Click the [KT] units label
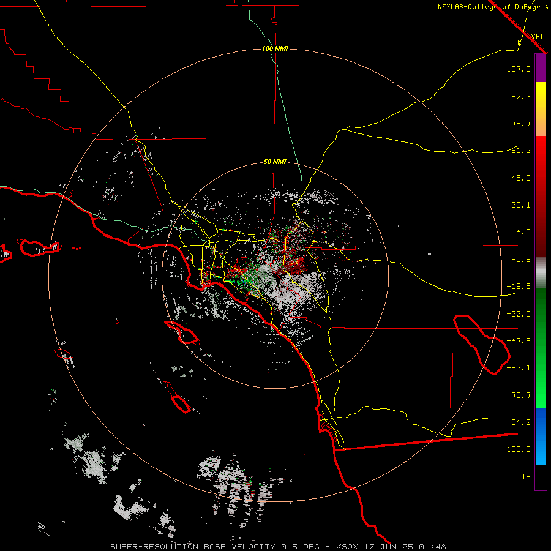Screen dimensions: 551x551 [523, 42]
